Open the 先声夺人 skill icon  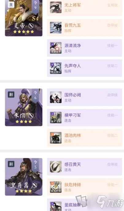click(x=56, y=68)
